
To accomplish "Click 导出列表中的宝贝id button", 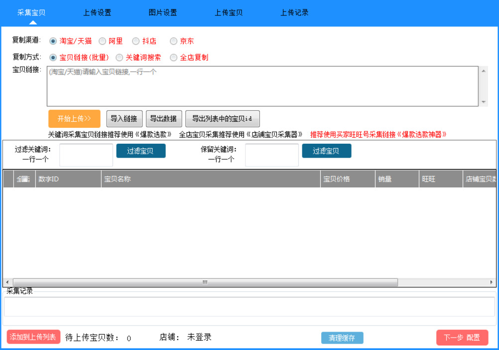I will 222,119.
